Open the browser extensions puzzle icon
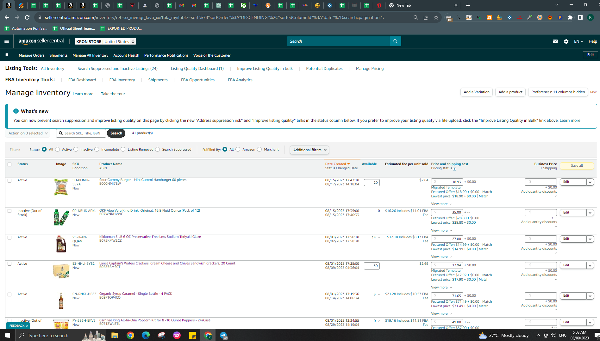This screenshot has height=341, width=600. (x=570, y=17)
